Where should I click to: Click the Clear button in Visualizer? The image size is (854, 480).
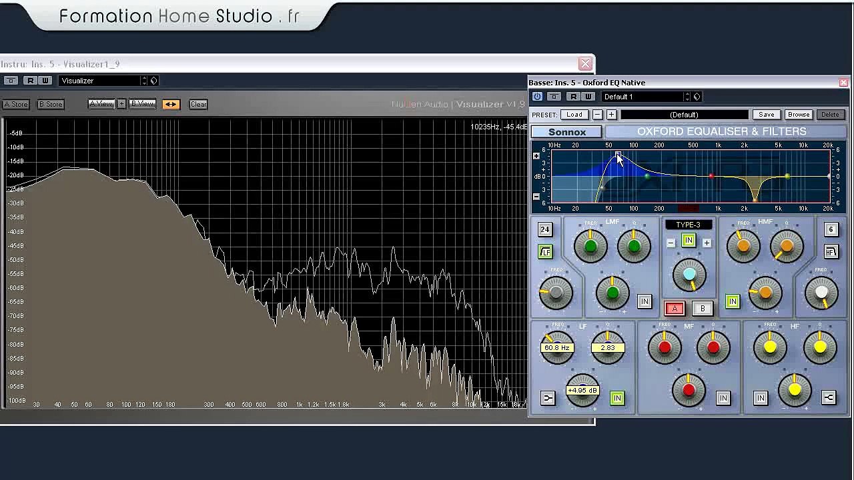click(x=198, y=104)
